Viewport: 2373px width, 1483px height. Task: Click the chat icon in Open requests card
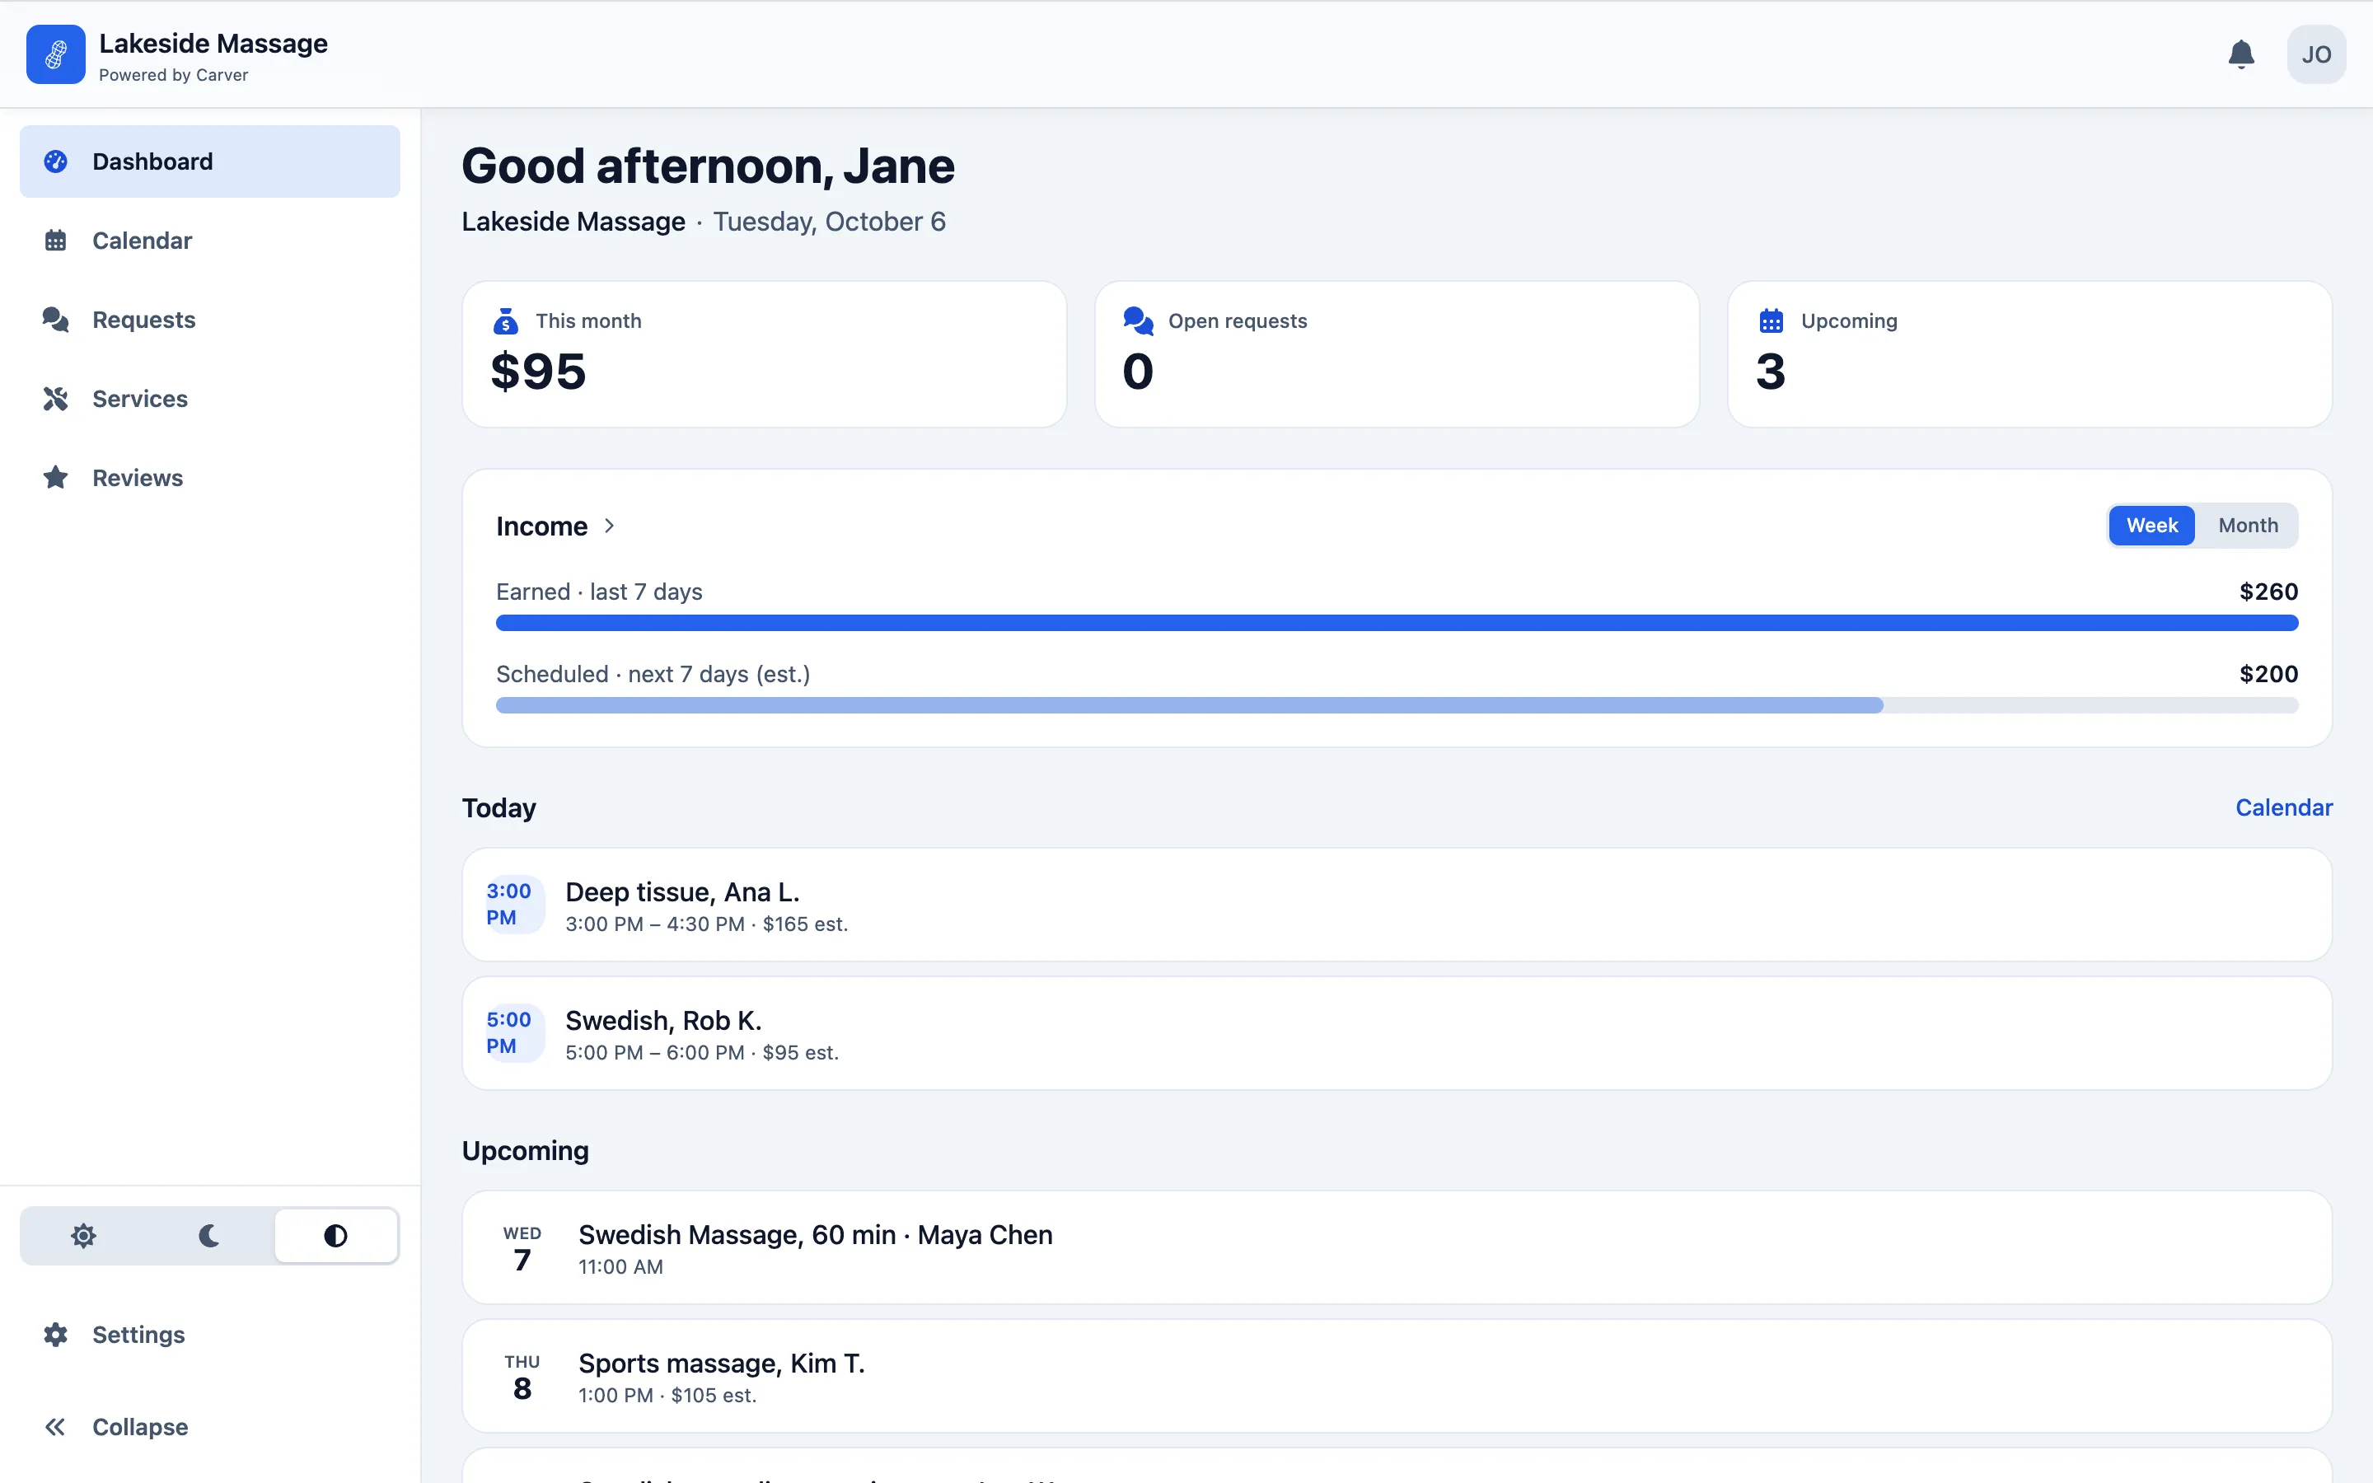pyautogui.click(x=1139, y=320)
